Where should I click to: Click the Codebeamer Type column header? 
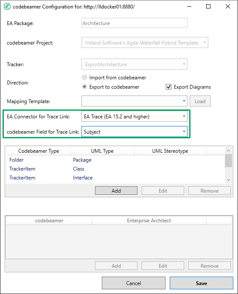pyautogui.click(x=39, y=151)
